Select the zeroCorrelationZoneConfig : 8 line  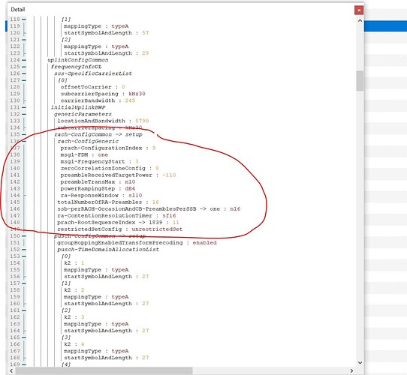[110, 168]
